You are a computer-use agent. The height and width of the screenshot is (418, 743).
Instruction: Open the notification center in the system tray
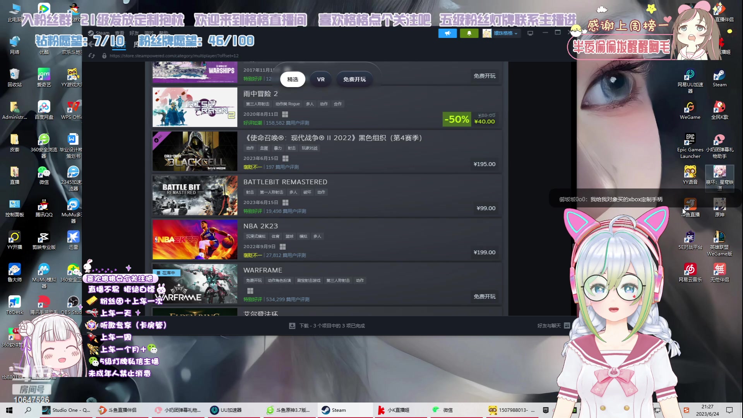point(729,410)
